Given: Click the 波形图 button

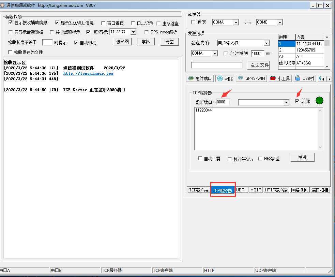Looking at the screenshot, I should pyautogui.click(x=122, y=42).
